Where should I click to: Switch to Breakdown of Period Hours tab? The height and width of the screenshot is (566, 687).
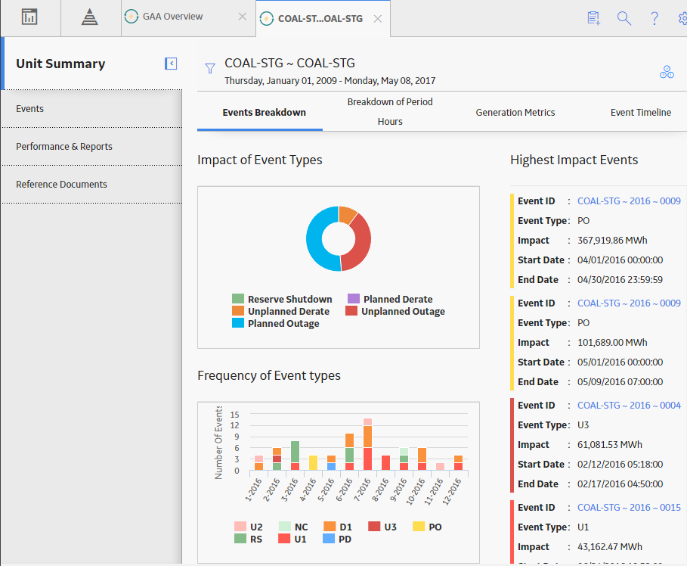pyautogui.click(x=390, y=111)
